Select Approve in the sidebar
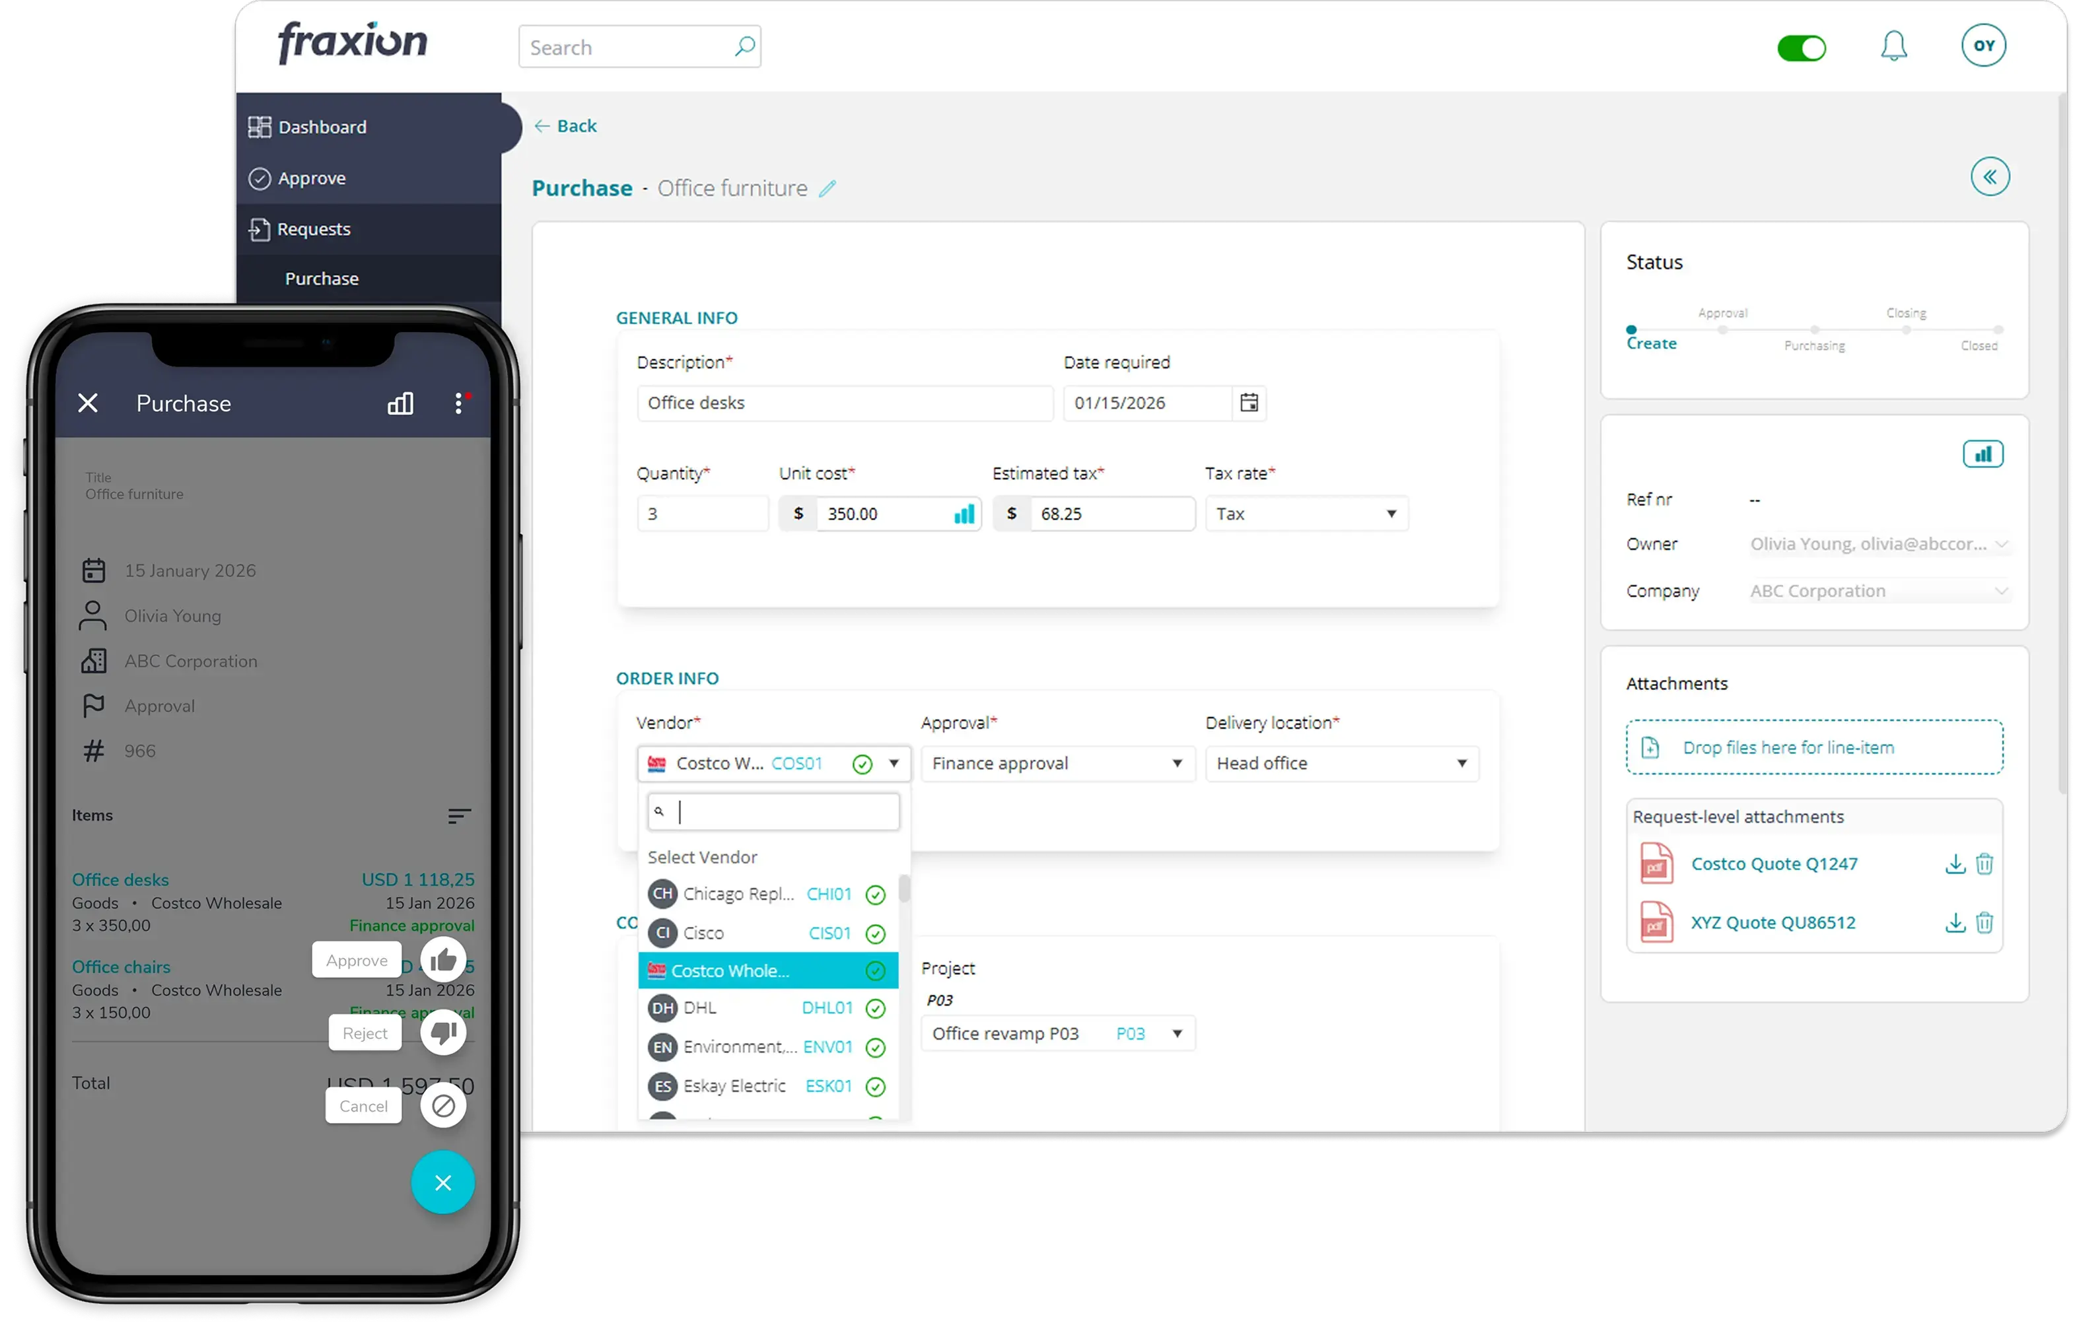This screenshot has height=1323, width=2073. (311, 178)
